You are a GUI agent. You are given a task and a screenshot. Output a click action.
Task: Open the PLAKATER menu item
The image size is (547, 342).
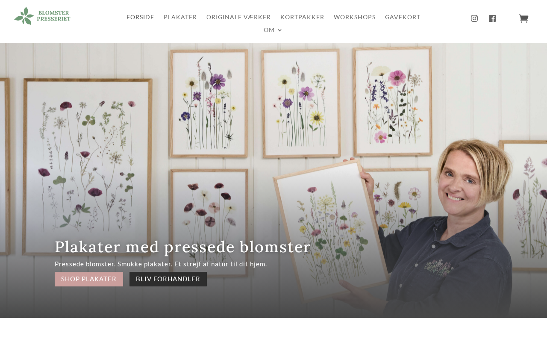[180, 17]
